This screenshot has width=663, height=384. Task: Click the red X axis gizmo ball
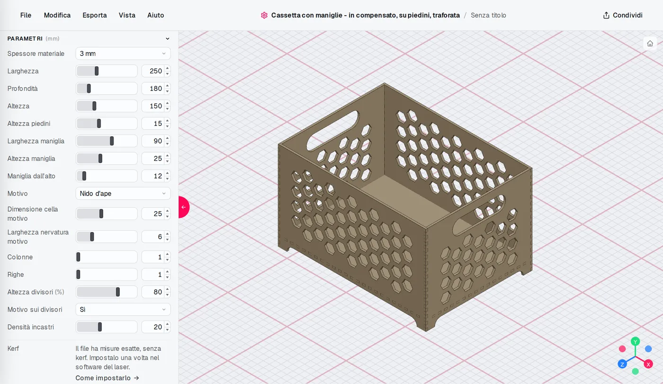point(648,364)
